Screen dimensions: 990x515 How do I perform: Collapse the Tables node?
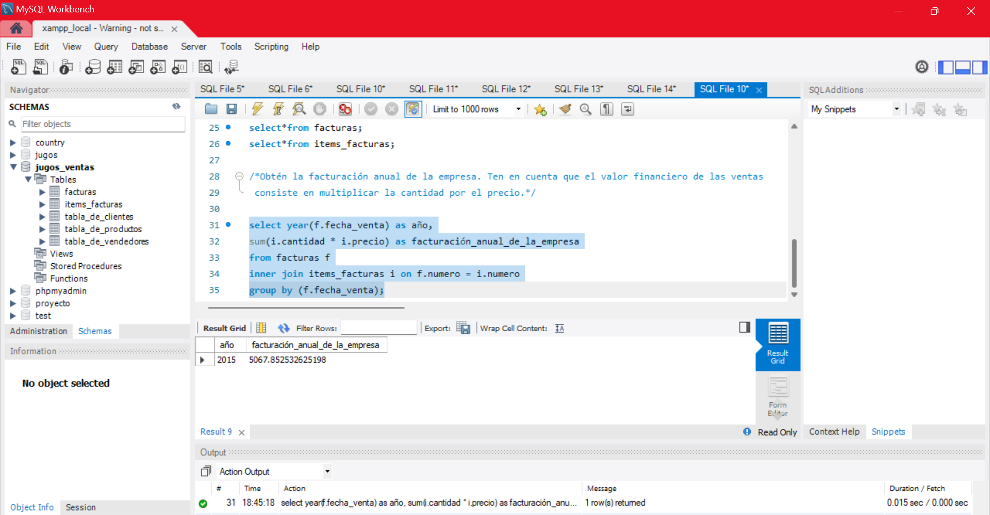click(28, 179)
